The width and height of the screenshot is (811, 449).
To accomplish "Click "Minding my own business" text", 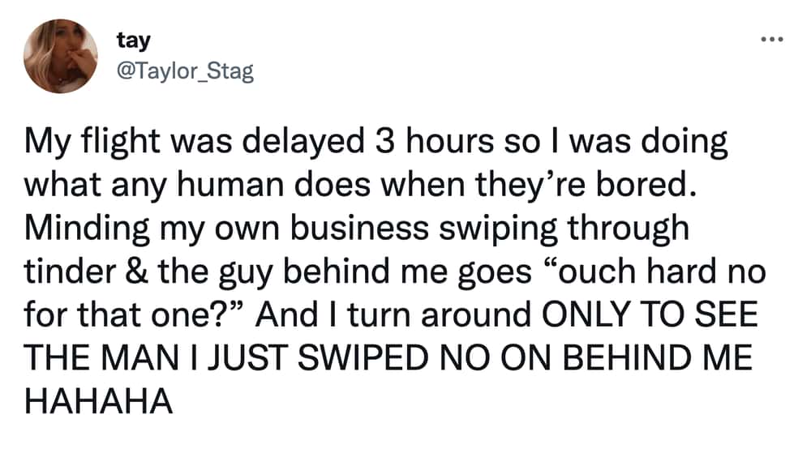I will 226,228.
